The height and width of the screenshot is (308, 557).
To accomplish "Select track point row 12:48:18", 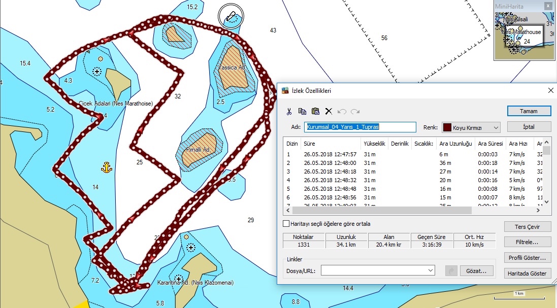I will [x=413, y=172].
